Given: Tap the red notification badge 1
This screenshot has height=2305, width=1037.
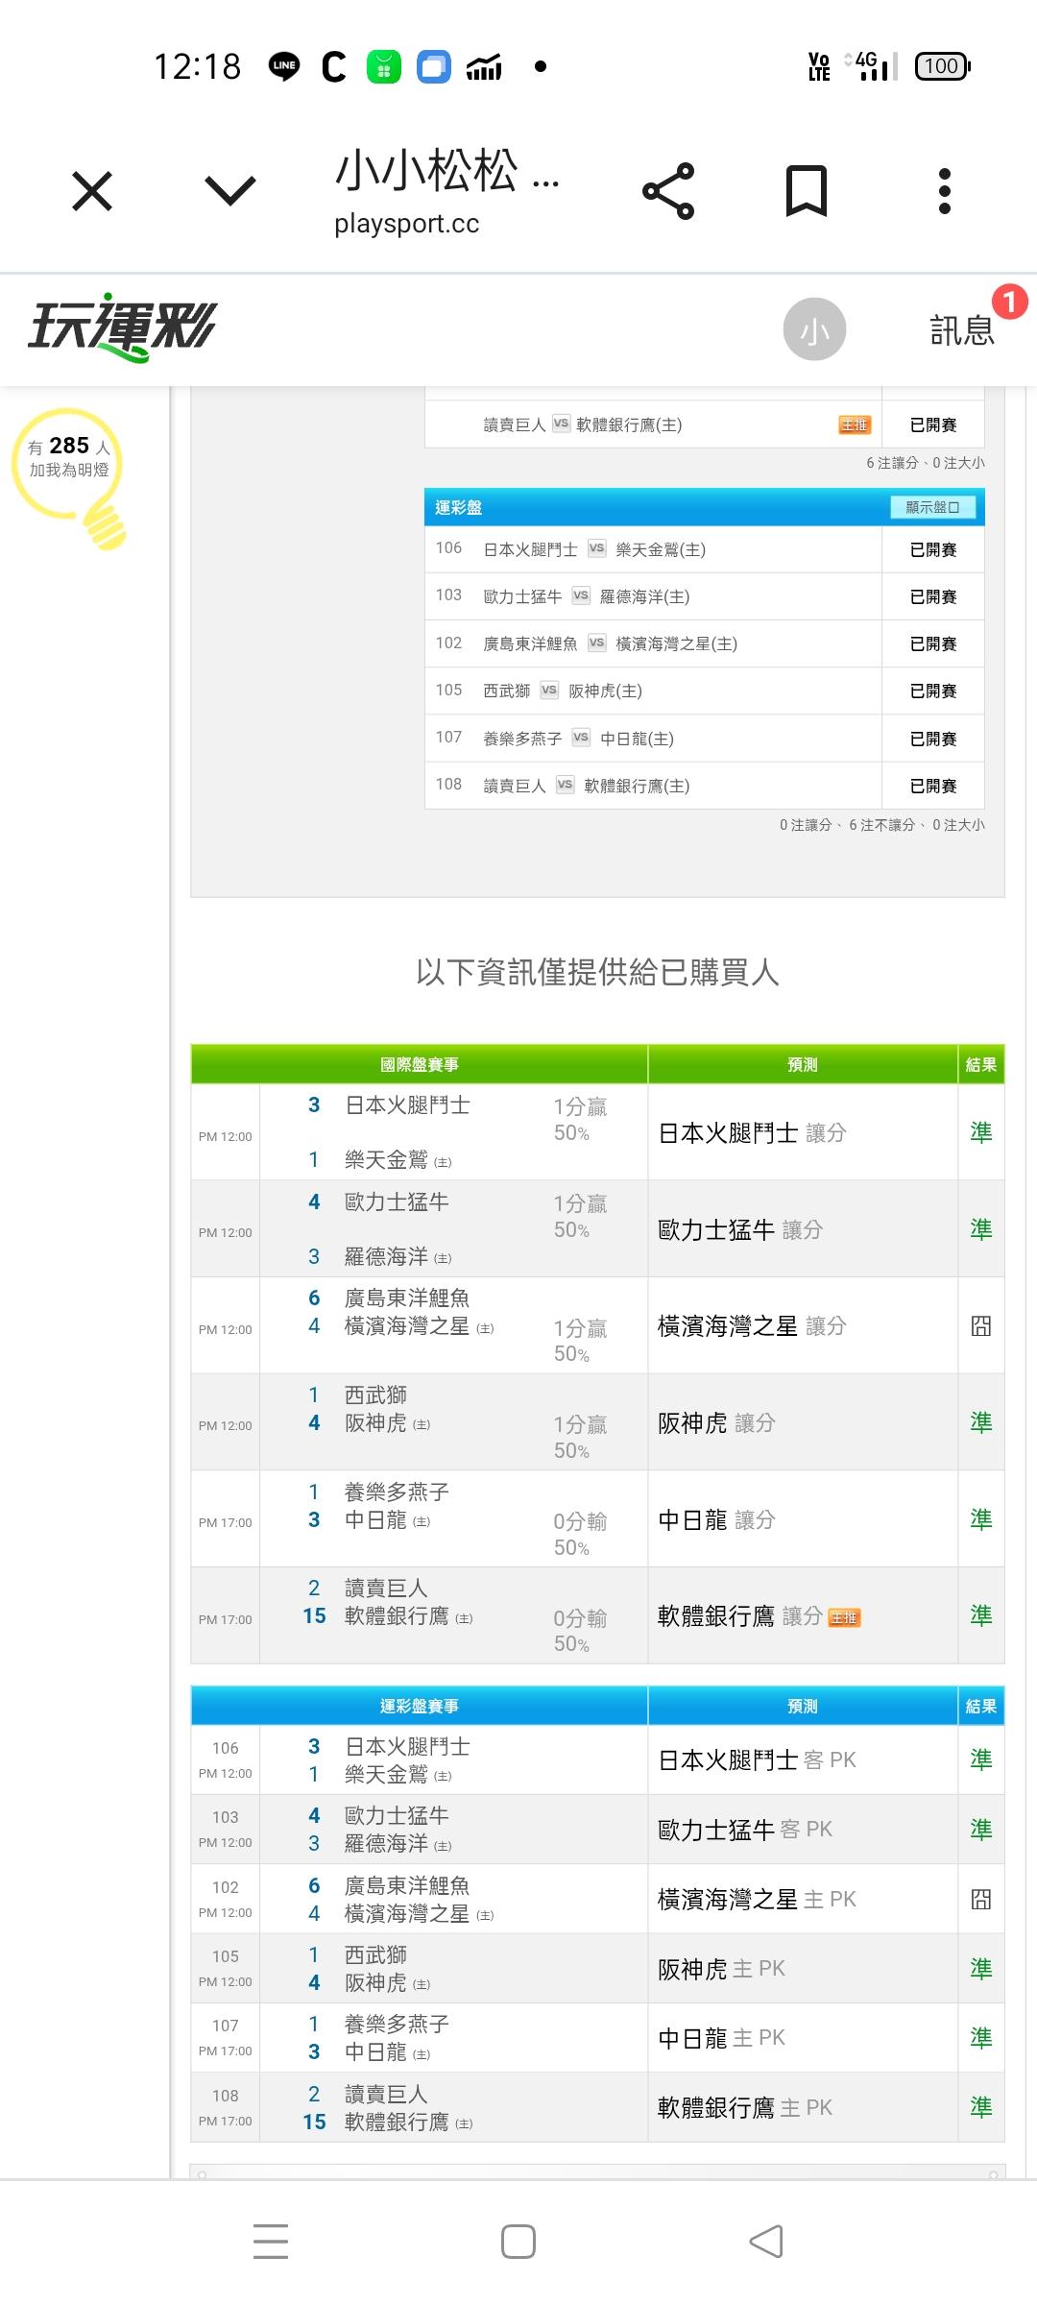Looking at the screenshot, I should (1009, 303).
